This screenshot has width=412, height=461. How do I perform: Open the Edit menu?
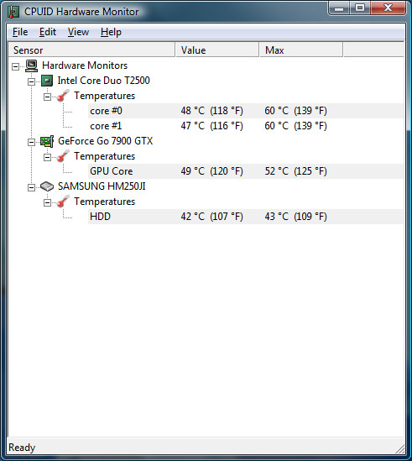(x=48, y=32)
